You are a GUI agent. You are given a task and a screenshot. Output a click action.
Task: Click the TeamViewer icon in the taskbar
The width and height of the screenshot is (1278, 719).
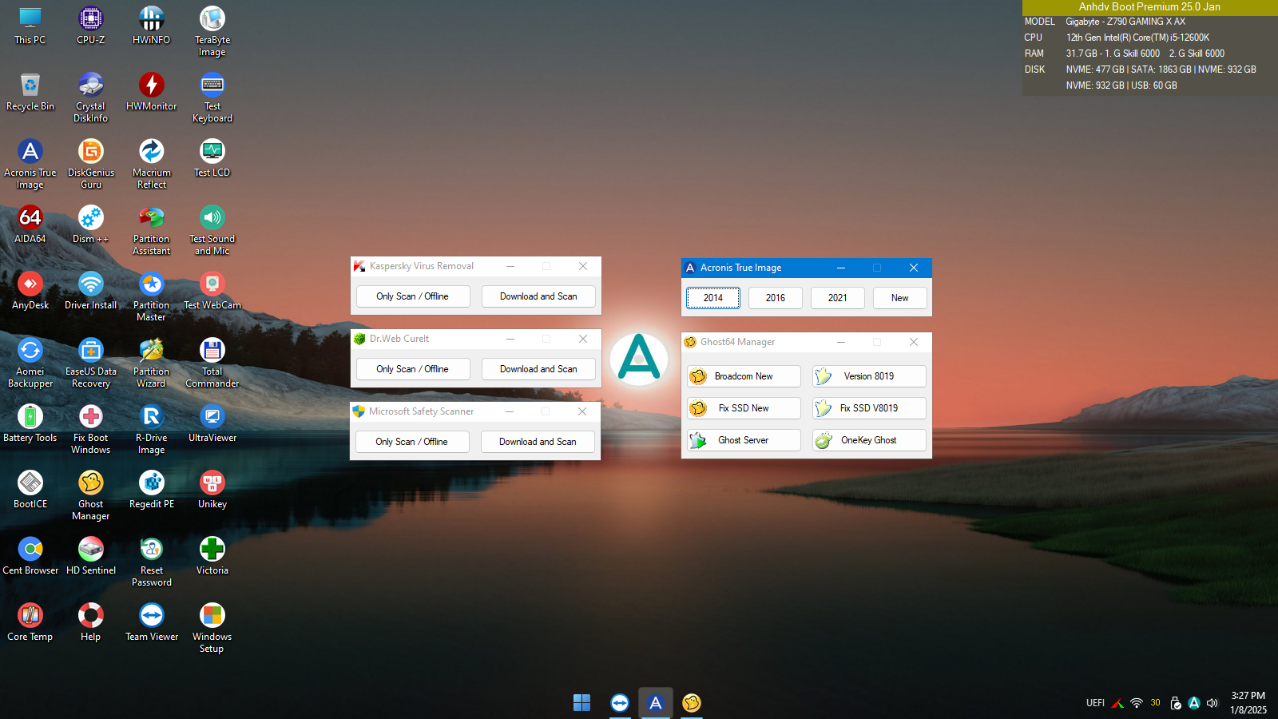[619, 703]
